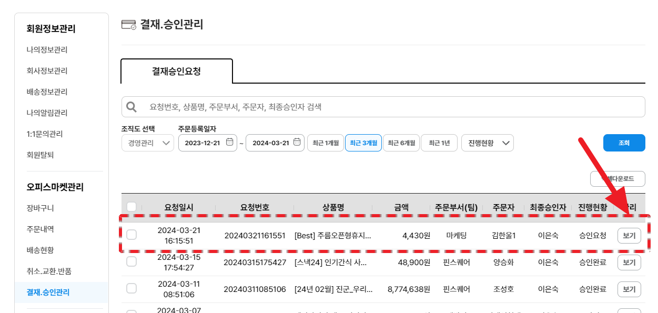The width and height of the screenshot is (658, 313).
Task: Click 보기 for the 승인요청 row
Action: 629,236
